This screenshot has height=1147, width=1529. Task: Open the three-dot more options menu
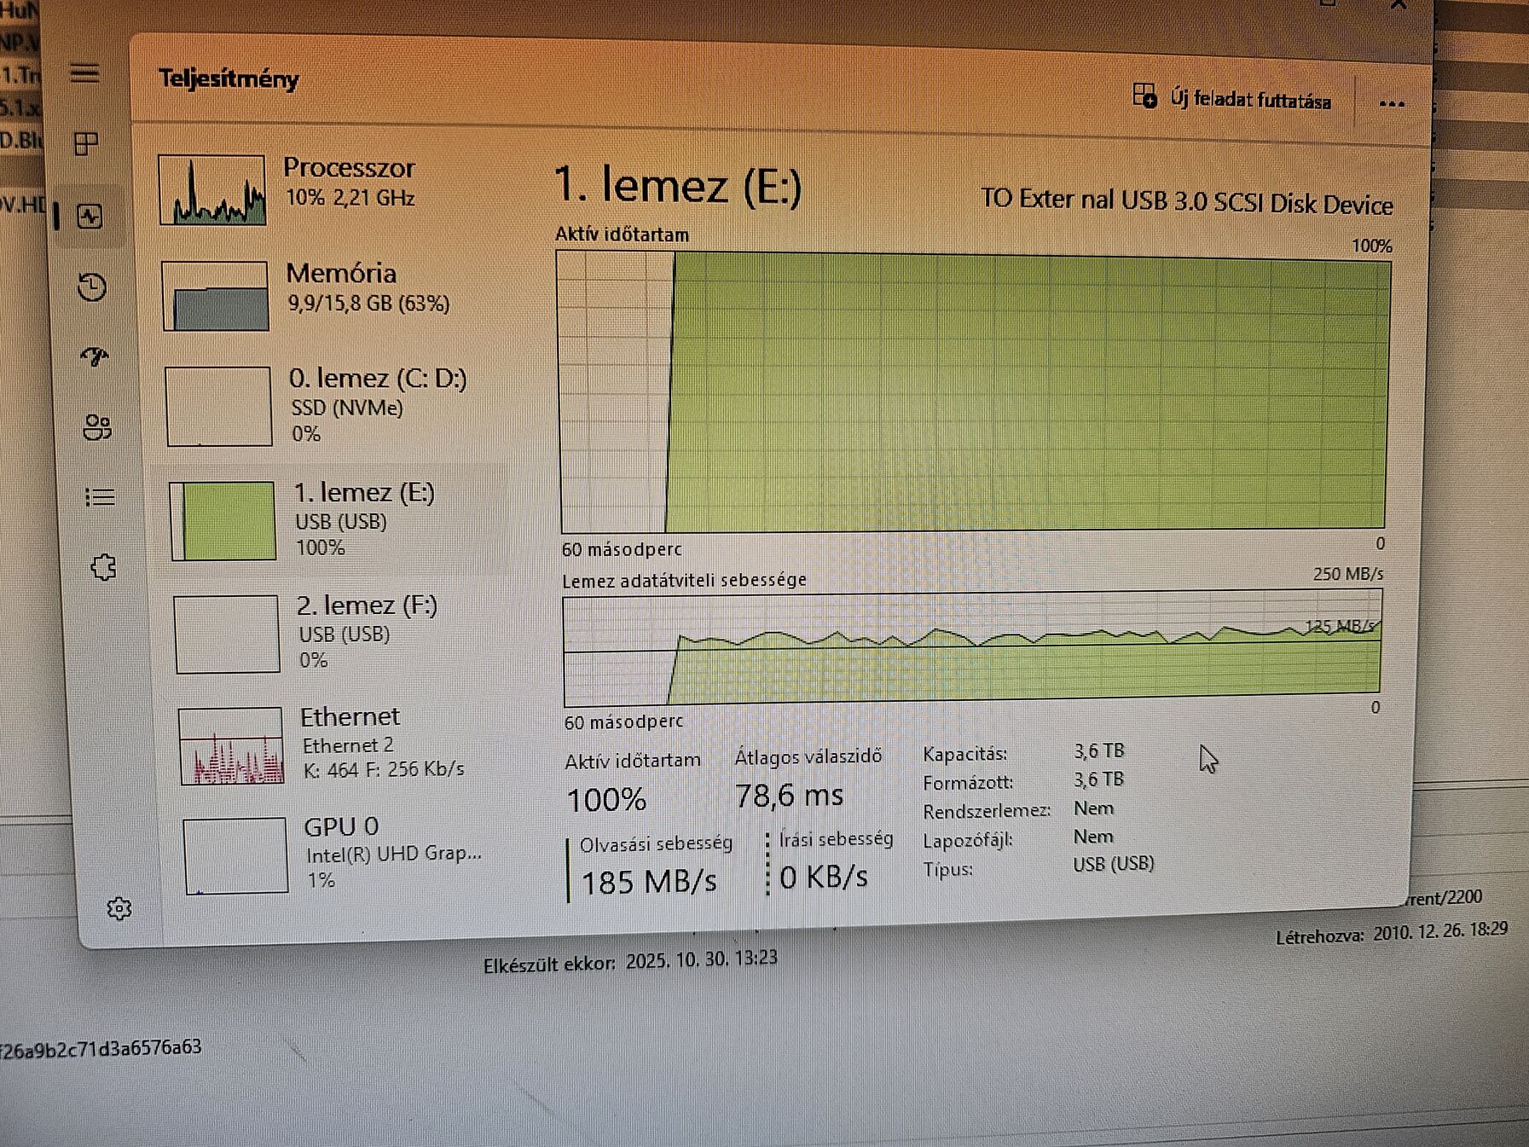pyautogui.click(x=1392, y=104)
